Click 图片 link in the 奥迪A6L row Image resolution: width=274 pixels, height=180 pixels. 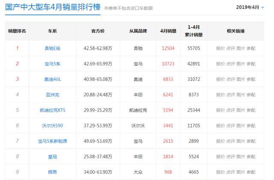[241, 79]
